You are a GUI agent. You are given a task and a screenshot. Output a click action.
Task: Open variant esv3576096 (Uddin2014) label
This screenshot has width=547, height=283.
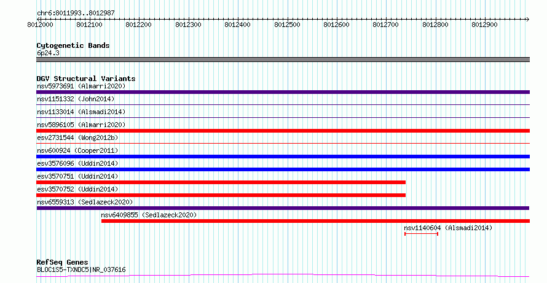[x=77, y=163]
